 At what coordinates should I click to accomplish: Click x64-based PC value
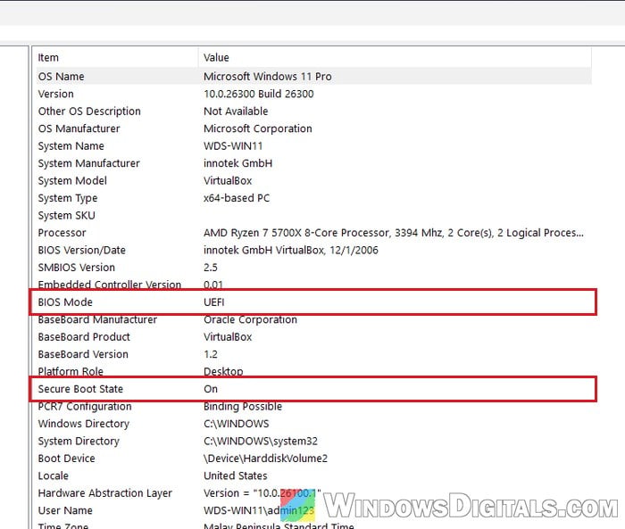coord(237,198)
